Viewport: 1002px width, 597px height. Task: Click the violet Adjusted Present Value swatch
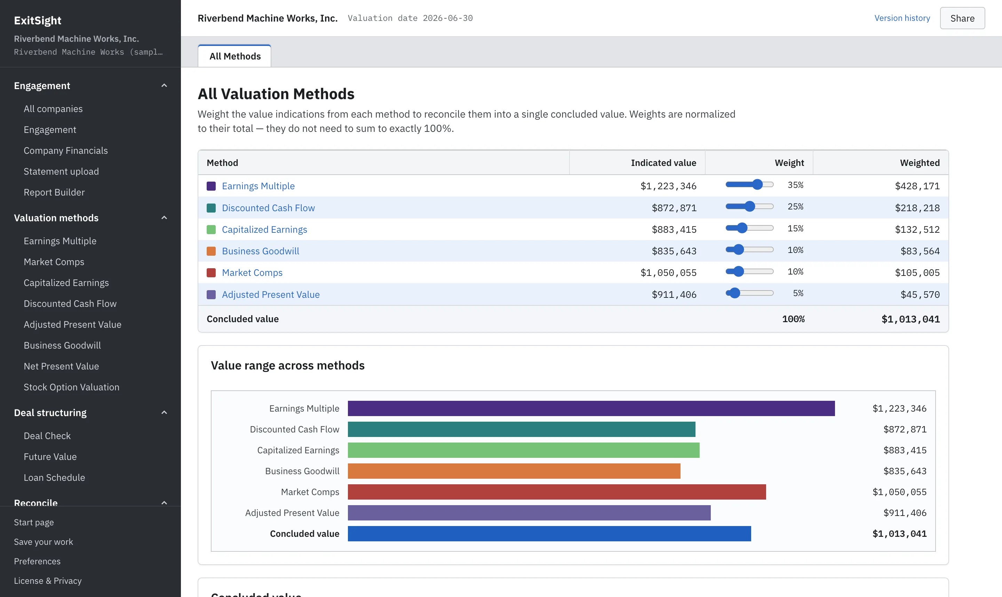point(211,294)
